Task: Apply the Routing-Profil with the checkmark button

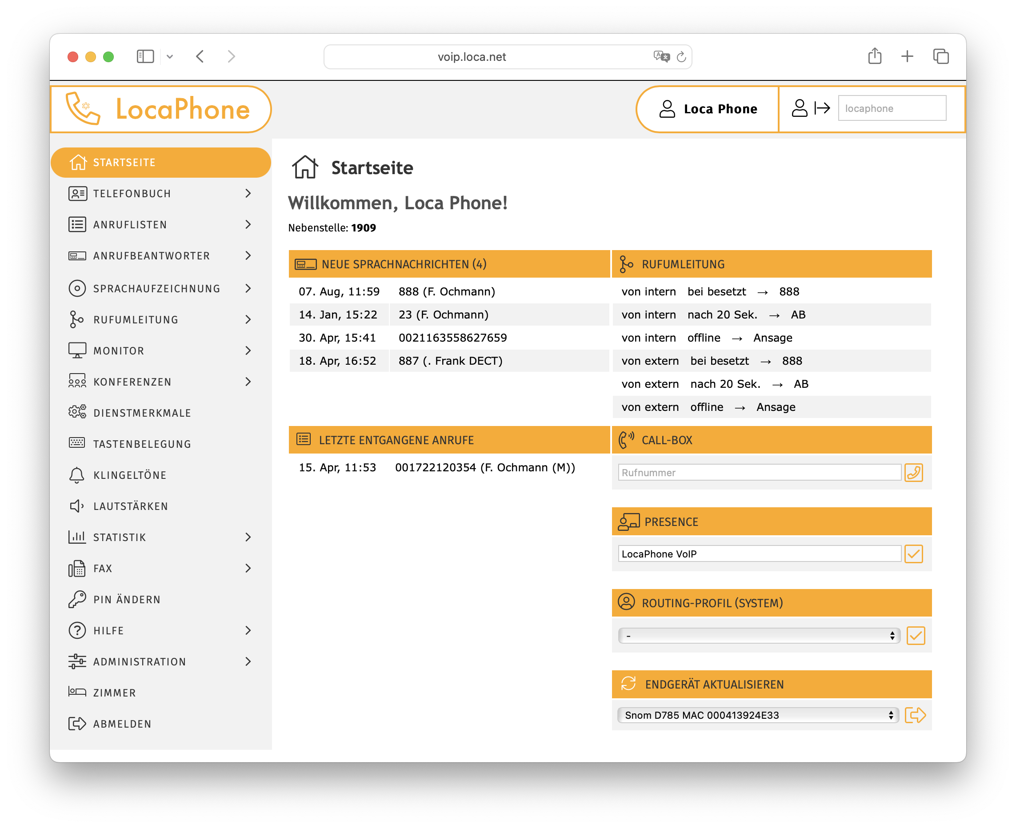Action: [915, 635]
